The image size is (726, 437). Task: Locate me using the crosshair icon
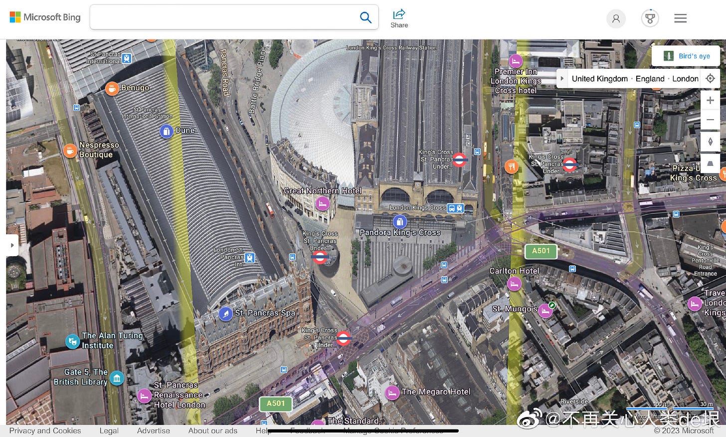pyautogui.click(x=711, y=79)
